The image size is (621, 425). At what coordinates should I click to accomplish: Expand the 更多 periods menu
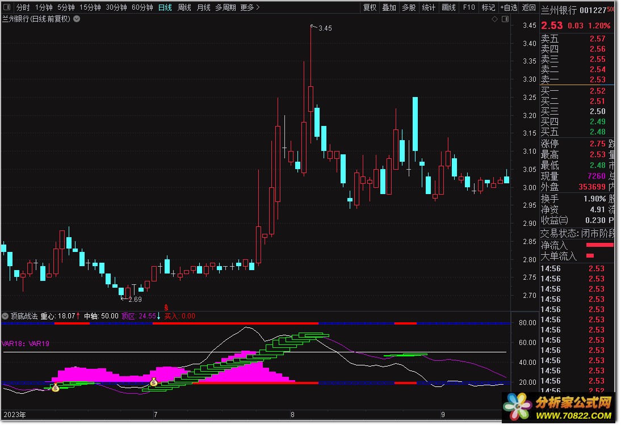click(x=250, y=7)
